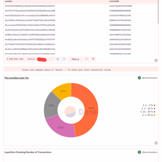
Task: Open Pie LayerZero User Txs title link
Action: click(17, 78)
